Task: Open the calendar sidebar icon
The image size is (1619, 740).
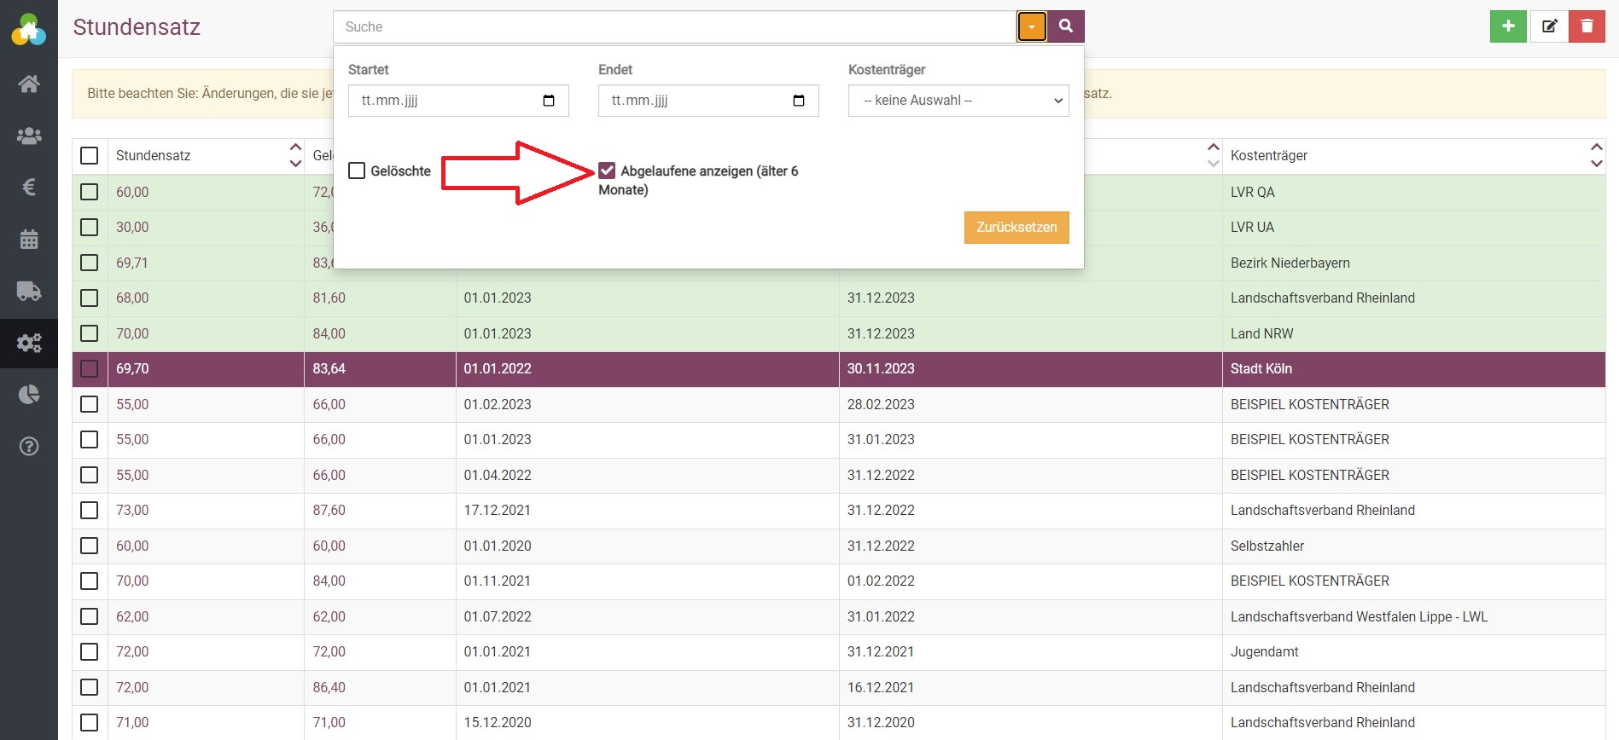Action: pos(29,239)
